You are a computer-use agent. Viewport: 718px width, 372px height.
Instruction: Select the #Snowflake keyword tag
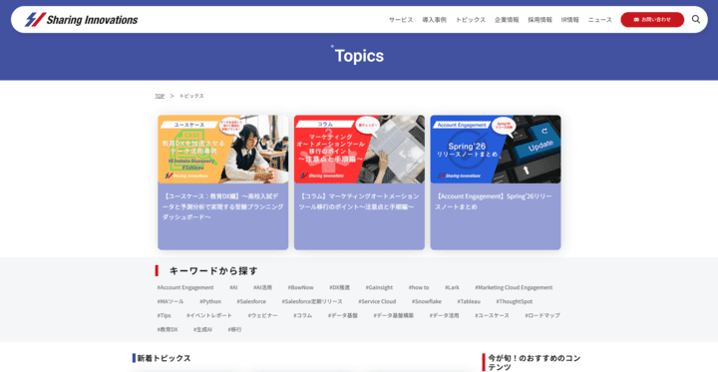427,301
